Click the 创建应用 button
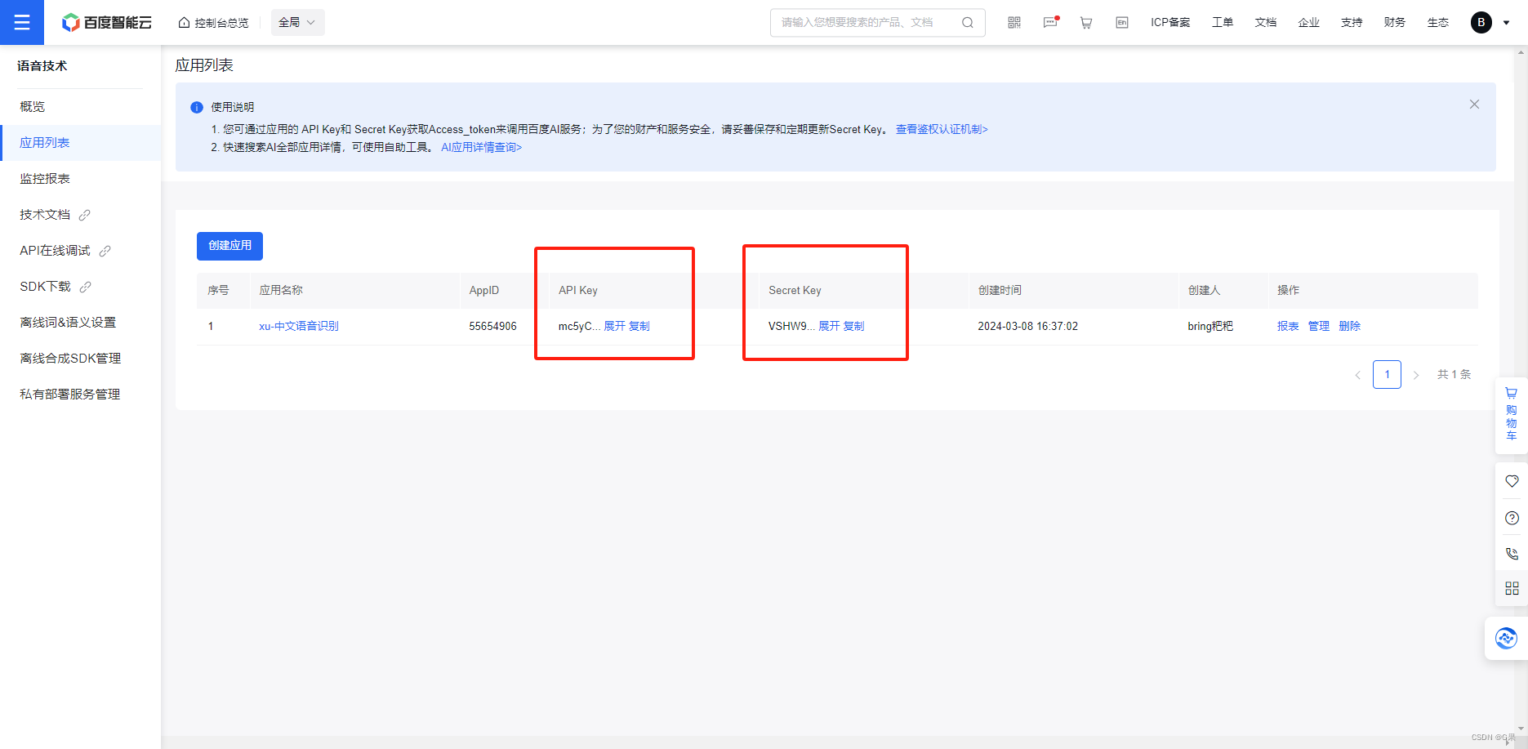Screen dimensions: 1528x749 [x=229, y=246]
